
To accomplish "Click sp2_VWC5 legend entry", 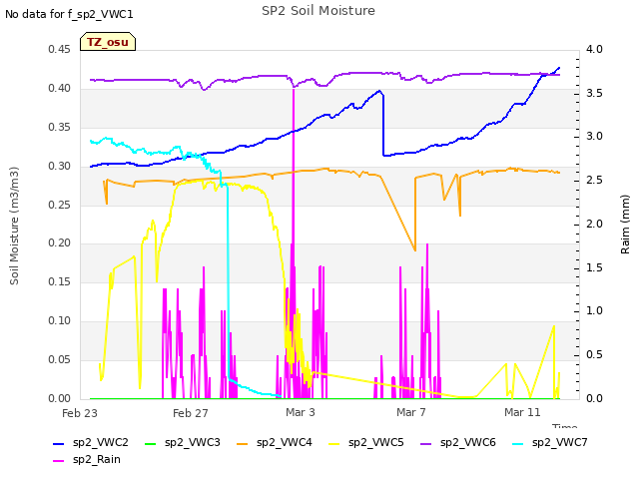I will pos(366,442).
